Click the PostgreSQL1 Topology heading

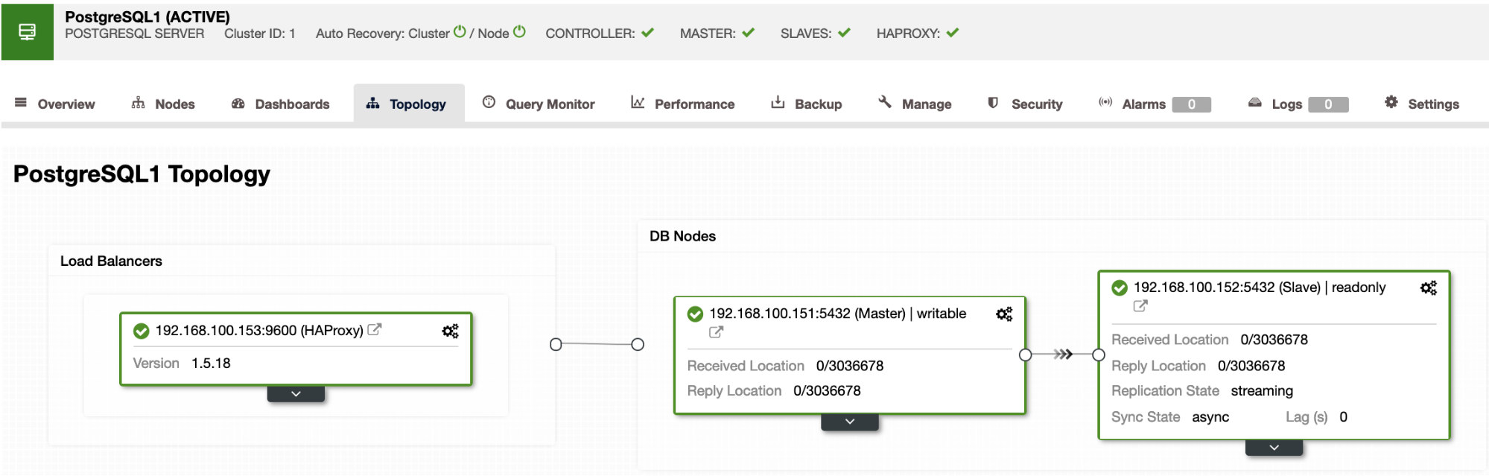[142, 174]
